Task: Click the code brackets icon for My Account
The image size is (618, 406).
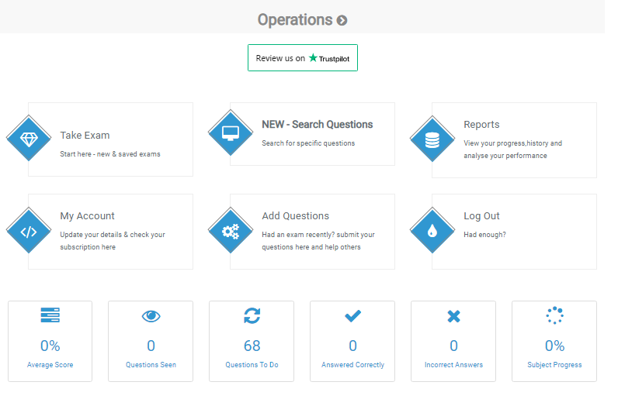Action: coord(29,231)
